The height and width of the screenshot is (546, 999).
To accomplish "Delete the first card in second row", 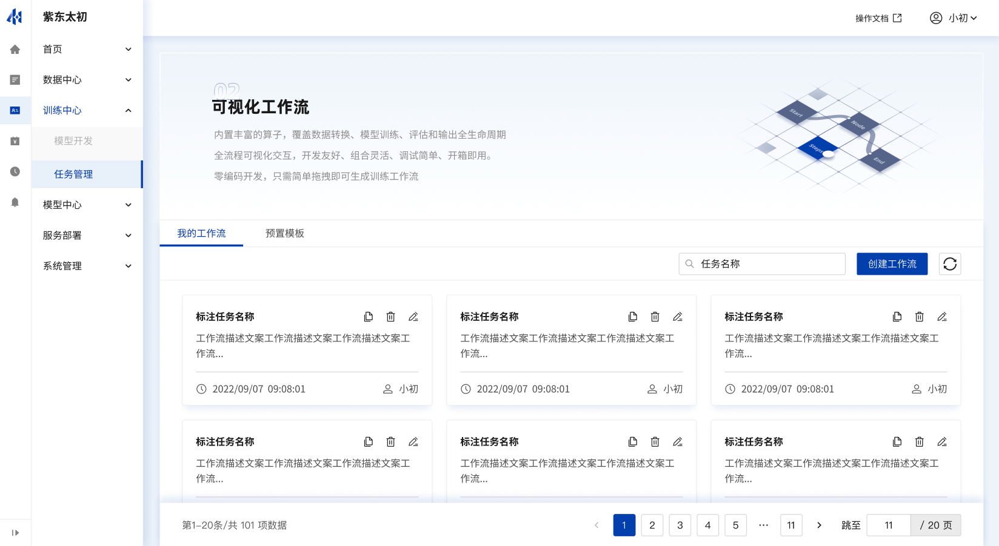I will [391, 442].
